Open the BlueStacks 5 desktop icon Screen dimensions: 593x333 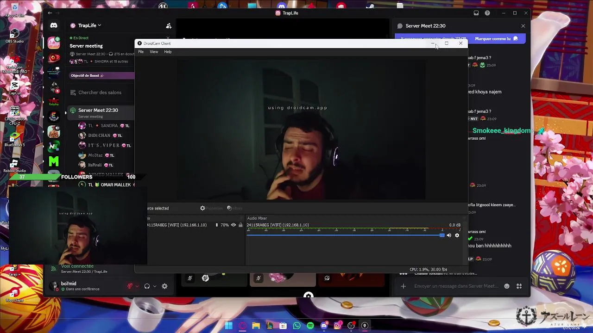15,139
